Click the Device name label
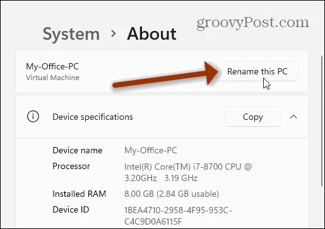325x229 pixels. pos(78,150)
